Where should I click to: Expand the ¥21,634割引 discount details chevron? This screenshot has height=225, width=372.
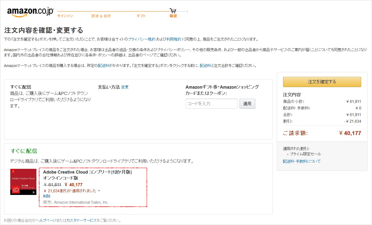click(99, 191)
